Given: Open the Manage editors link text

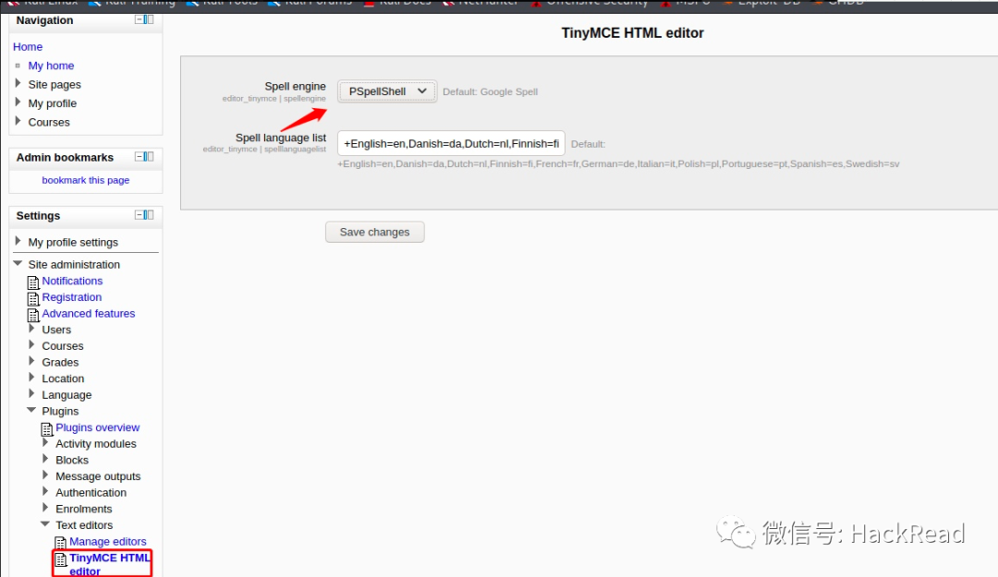Looking at the screenshot, I should (107, 541).
